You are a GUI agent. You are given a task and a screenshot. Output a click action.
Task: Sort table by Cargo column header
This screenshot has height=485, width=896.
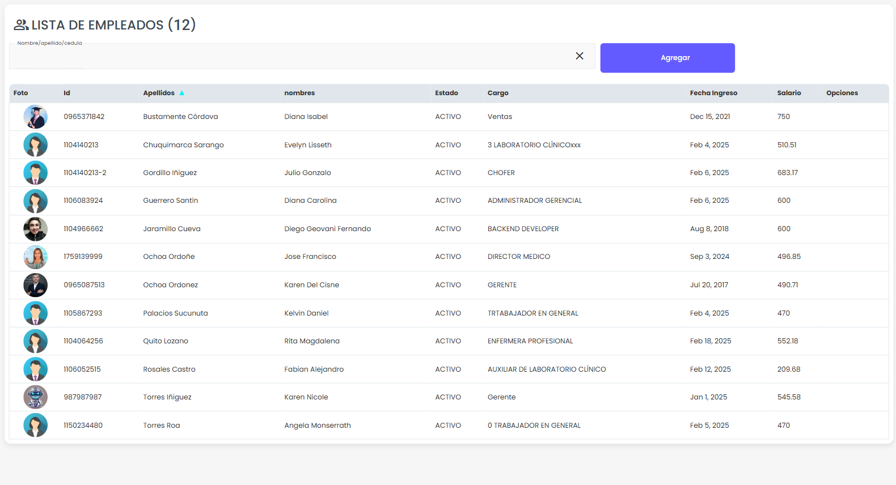[x=498, y=93]
